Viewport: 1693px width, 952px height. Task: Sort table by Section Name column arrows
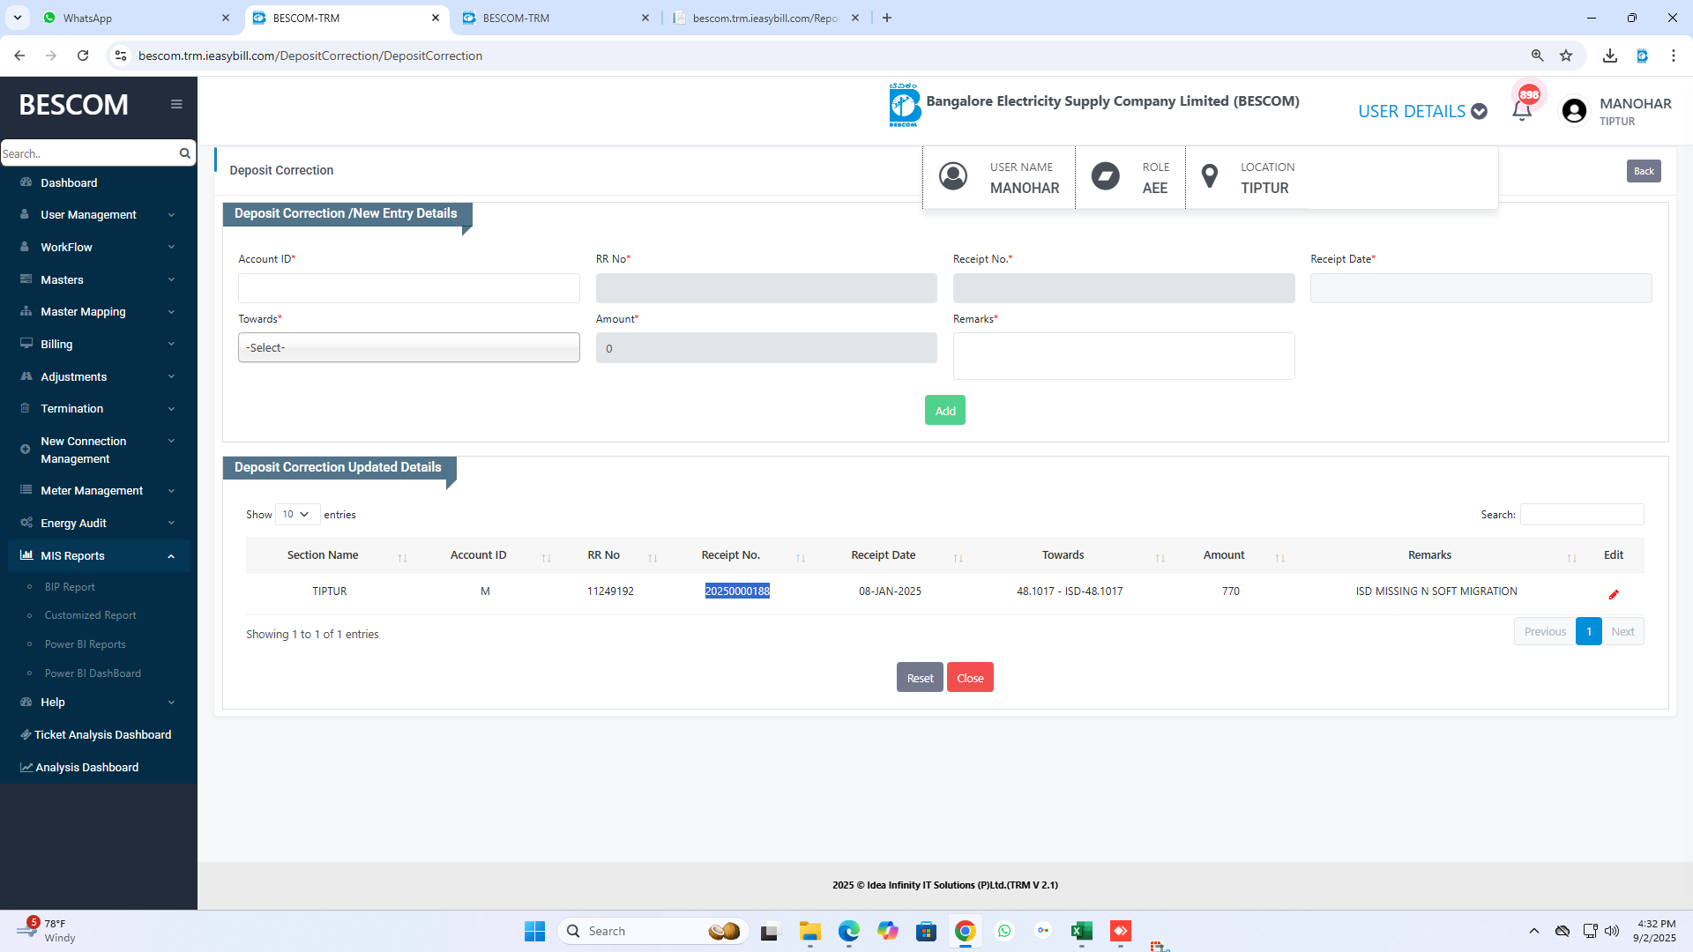402,558
